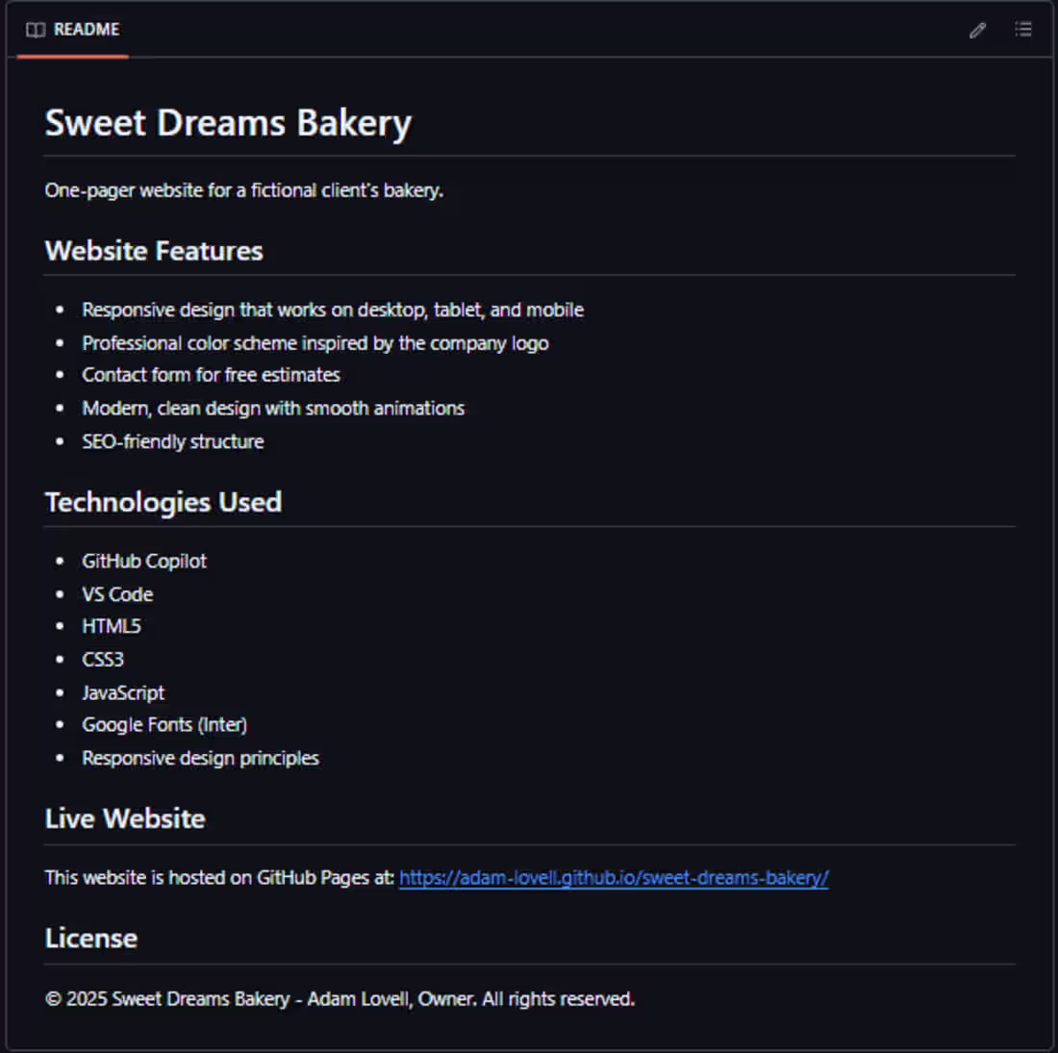Click the 2025 copyright notice line
Screen dimensions: 1058x1053
[340, 998]
